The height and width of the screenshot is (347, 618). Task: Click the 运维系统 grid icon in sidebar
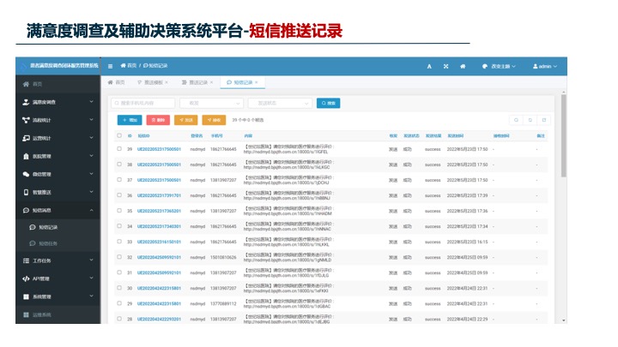[26, 314]
